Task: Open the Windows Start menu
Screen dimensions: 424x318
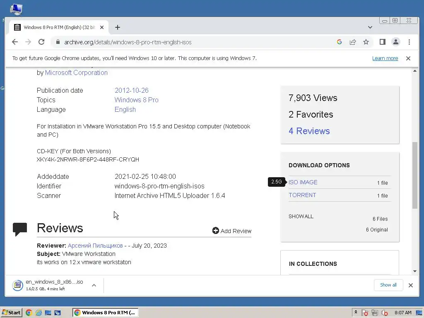Action: click(11, 313)
